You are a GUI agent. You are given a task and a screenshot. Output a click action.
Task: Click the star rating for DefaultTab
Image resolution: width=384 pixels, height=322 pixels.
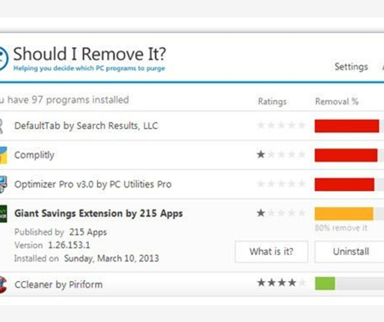[x=281, y=125]
